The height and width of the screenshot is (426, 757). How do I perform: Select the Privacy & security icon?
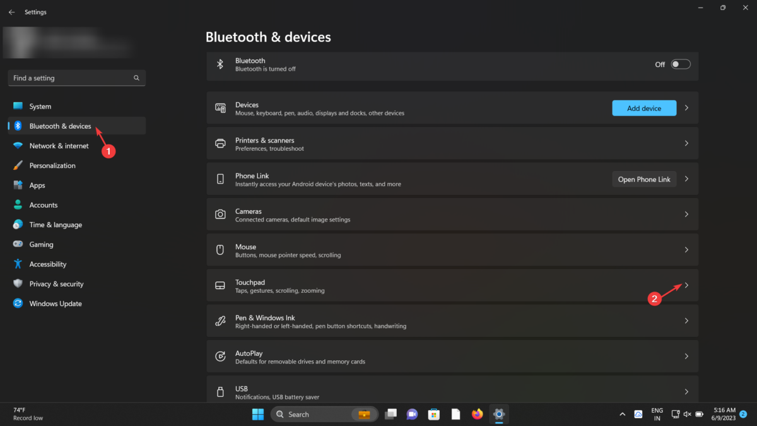pos(17,283)
